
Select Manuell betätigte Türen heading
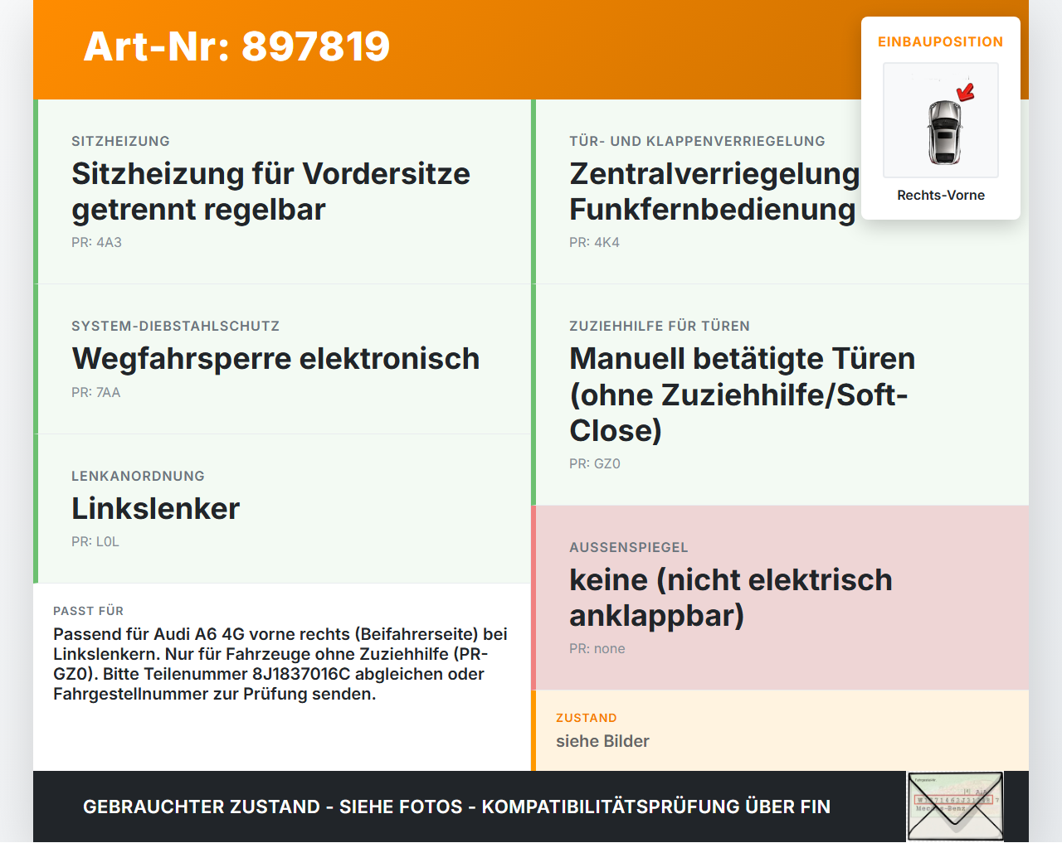[x=742, y=395]
